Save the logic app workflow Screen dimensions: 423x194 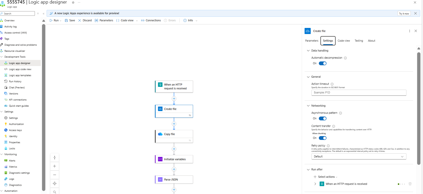[x=70, y=21]
